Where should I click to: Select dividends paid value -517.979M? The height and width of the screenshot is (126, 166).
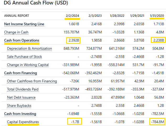pos(71,89)
